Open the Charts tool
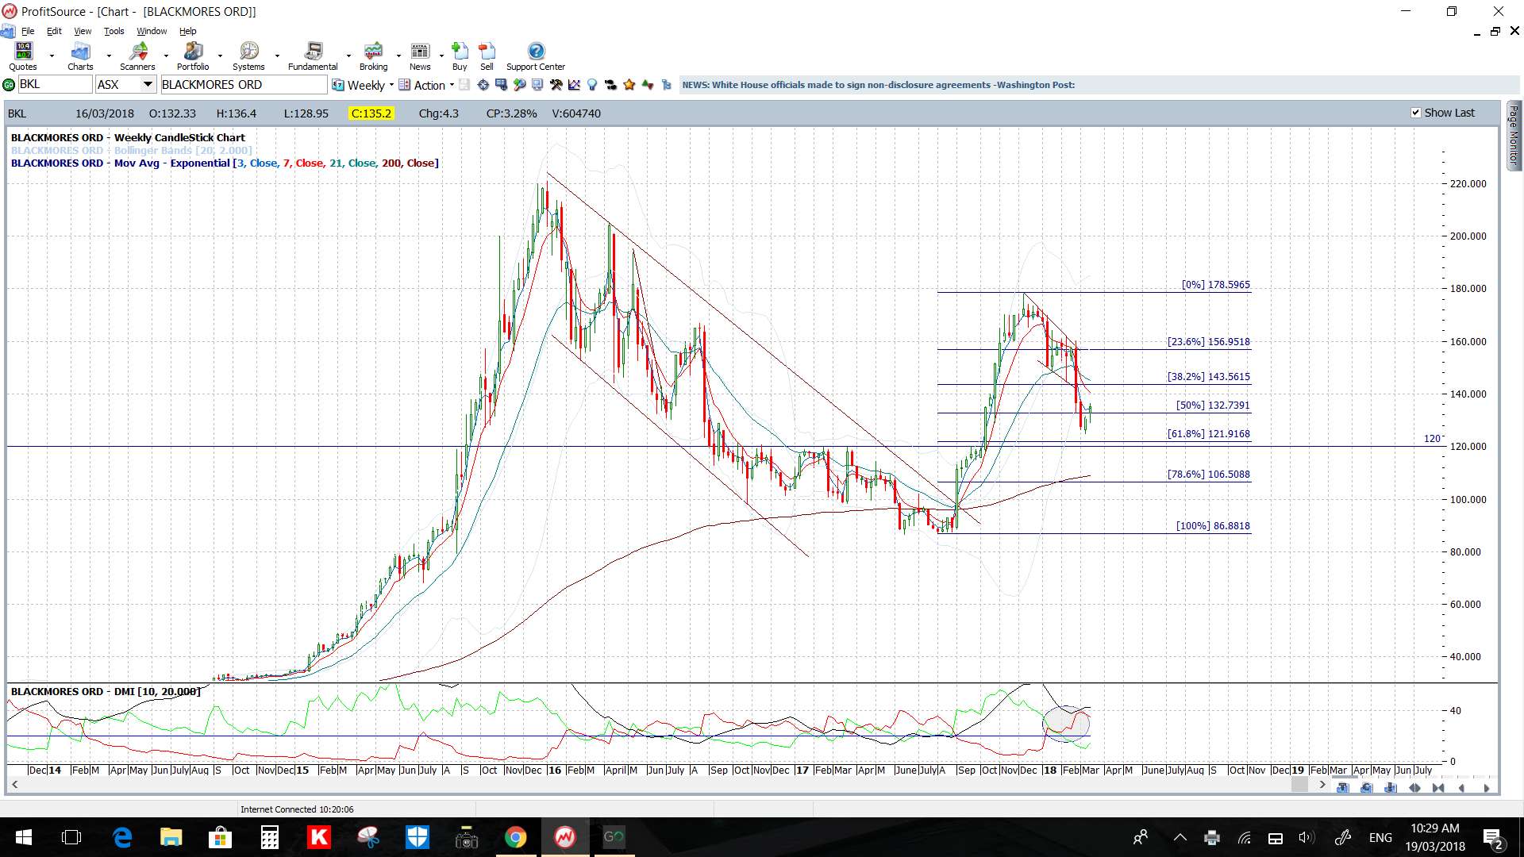This screenshot has width=1524, height=857. pyautogui.click(x=80, y=56)
